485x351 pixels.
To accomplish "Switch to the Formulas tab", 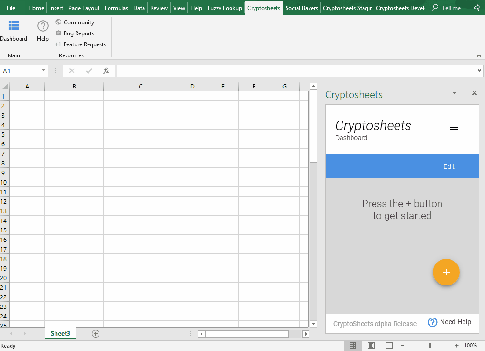I will coord(116,8).
